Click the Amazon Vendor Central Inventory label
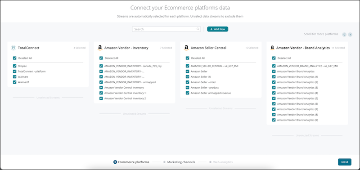Image resolution: width=360 pixels, height=170 pixels. [124, 88]
